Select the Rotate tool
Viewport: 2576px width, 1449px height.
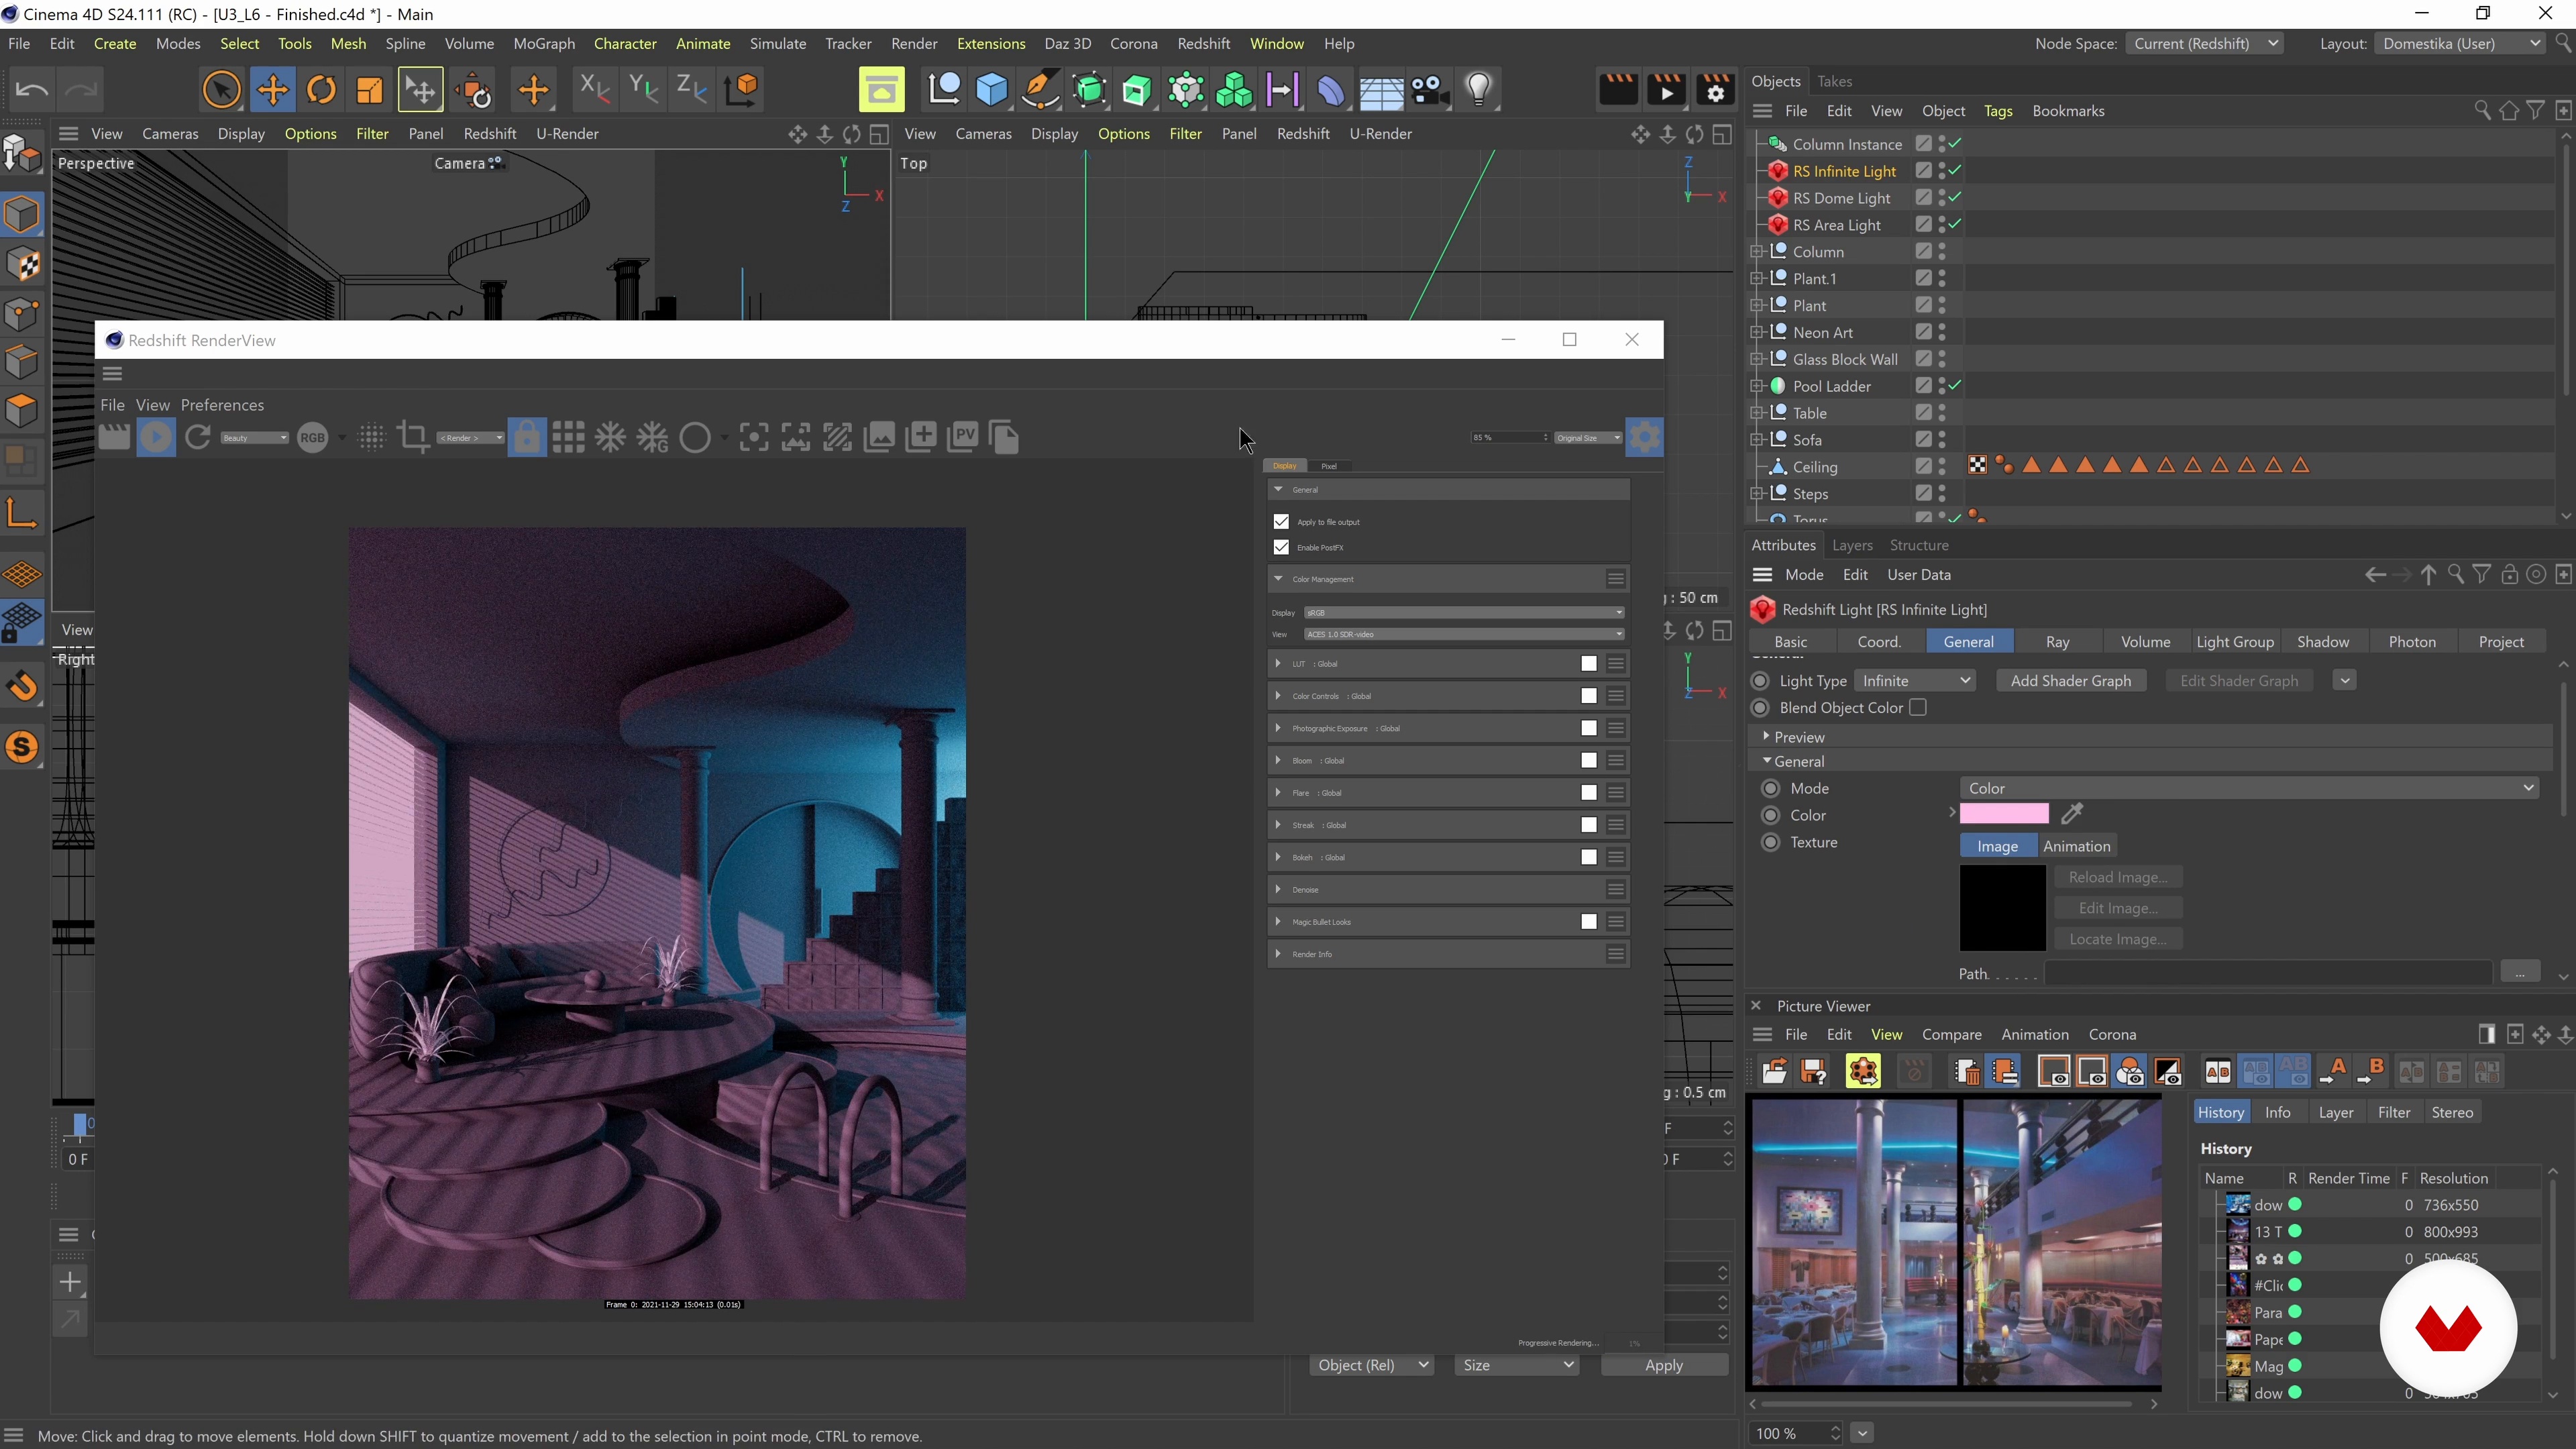point(321,90)
